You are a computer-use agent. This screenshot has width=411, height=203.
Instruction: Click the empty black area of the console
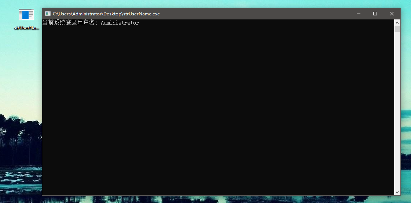216,110
